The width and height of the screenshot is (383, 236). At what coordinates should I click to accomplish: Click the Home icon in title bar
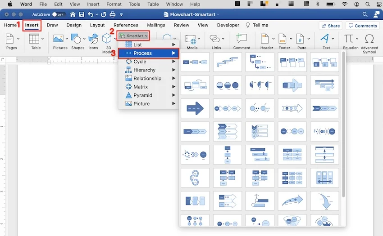tap(73, 14)
